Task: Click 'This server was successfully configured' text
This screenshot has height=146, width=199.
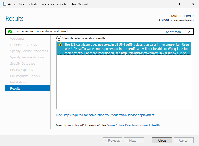Action: (x=41, y=31)
